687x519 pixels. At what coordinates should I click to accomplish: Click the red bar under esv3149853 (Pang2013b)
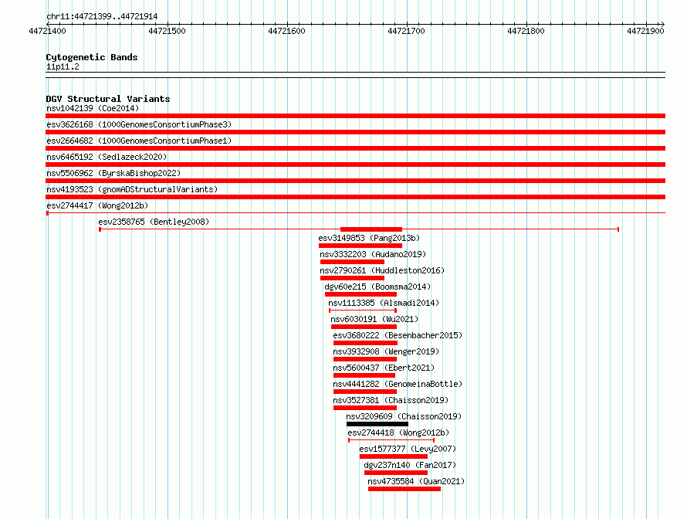(x=360, y=246)
